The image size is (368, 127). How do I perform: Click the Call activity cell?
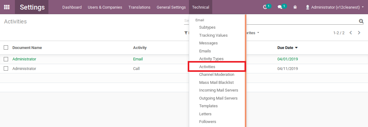136,68
